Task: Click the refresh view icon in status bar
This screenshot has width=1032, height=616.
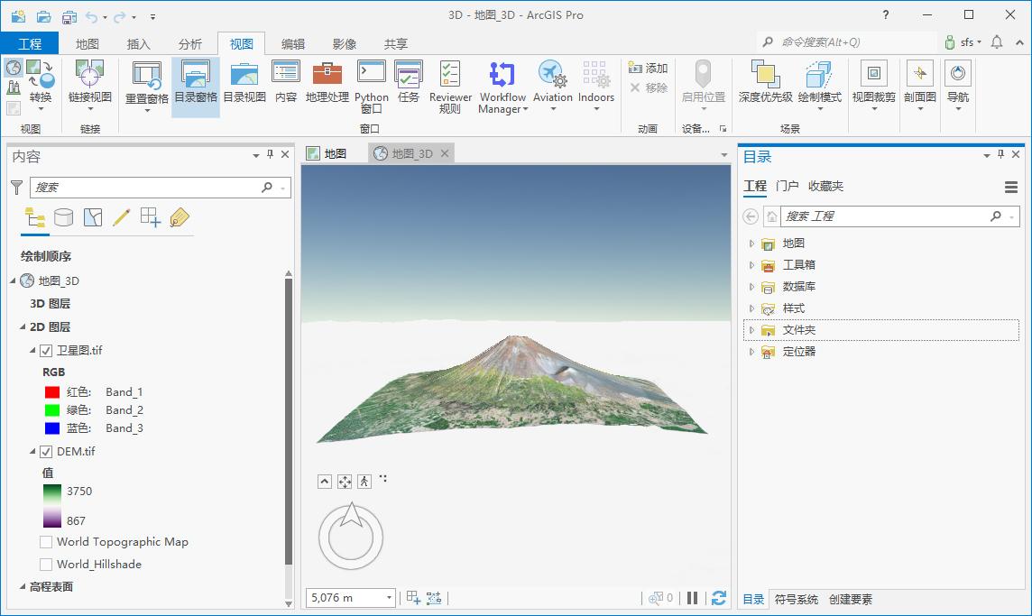Action: pyautogui.click(x=719, y=598)
